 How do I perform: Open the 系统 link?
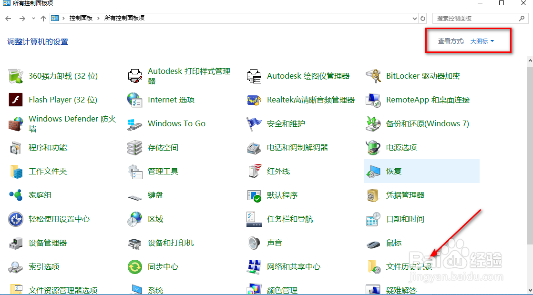click(155, 291)
